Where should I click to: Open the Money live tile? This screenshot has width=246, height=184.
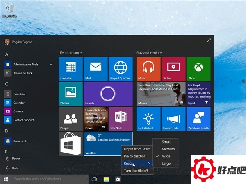coord(161,94)
